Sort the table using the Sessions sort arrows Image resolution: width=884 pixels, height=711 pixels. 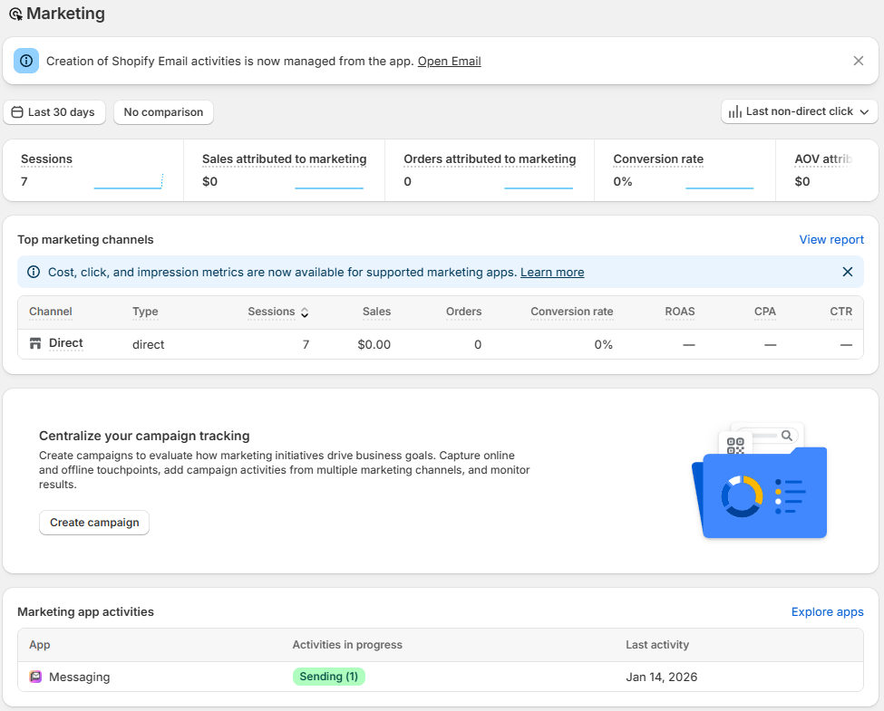coord(304,312)
